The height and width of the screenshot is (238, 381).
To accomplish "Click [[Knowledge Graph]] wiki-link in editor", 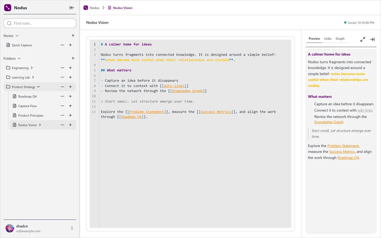I will (x=187, y=91).
